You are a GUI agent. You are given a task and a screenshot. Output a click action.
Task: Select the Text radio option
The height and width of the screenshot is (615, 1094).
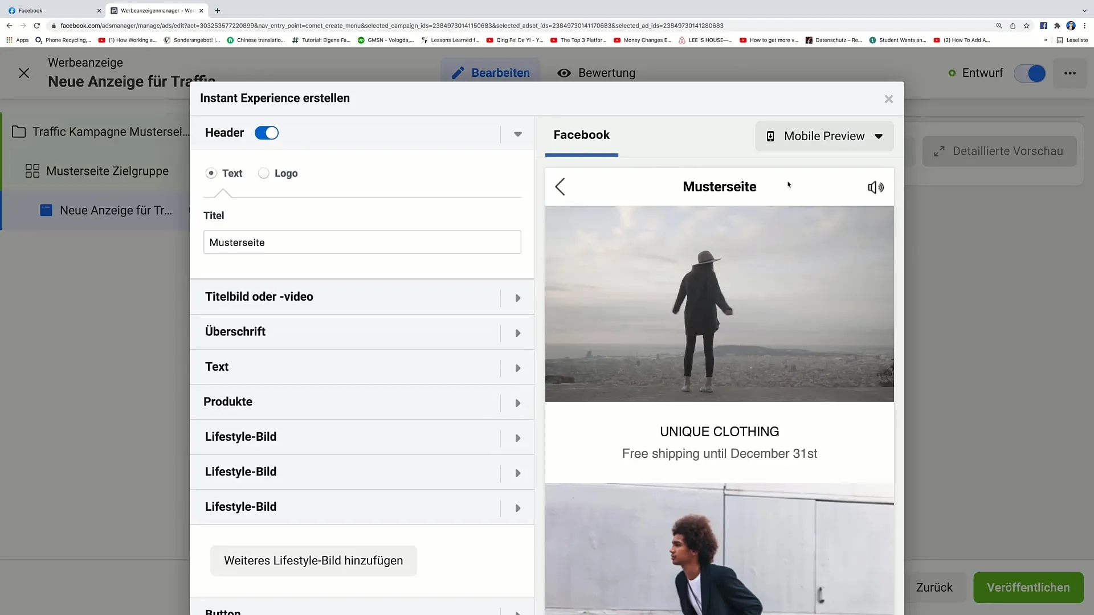click(x=211, y=173)
